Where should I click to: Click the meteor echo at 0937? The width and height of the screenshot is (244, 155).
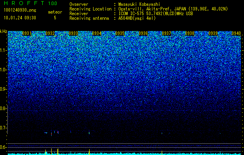pos(162,133)
